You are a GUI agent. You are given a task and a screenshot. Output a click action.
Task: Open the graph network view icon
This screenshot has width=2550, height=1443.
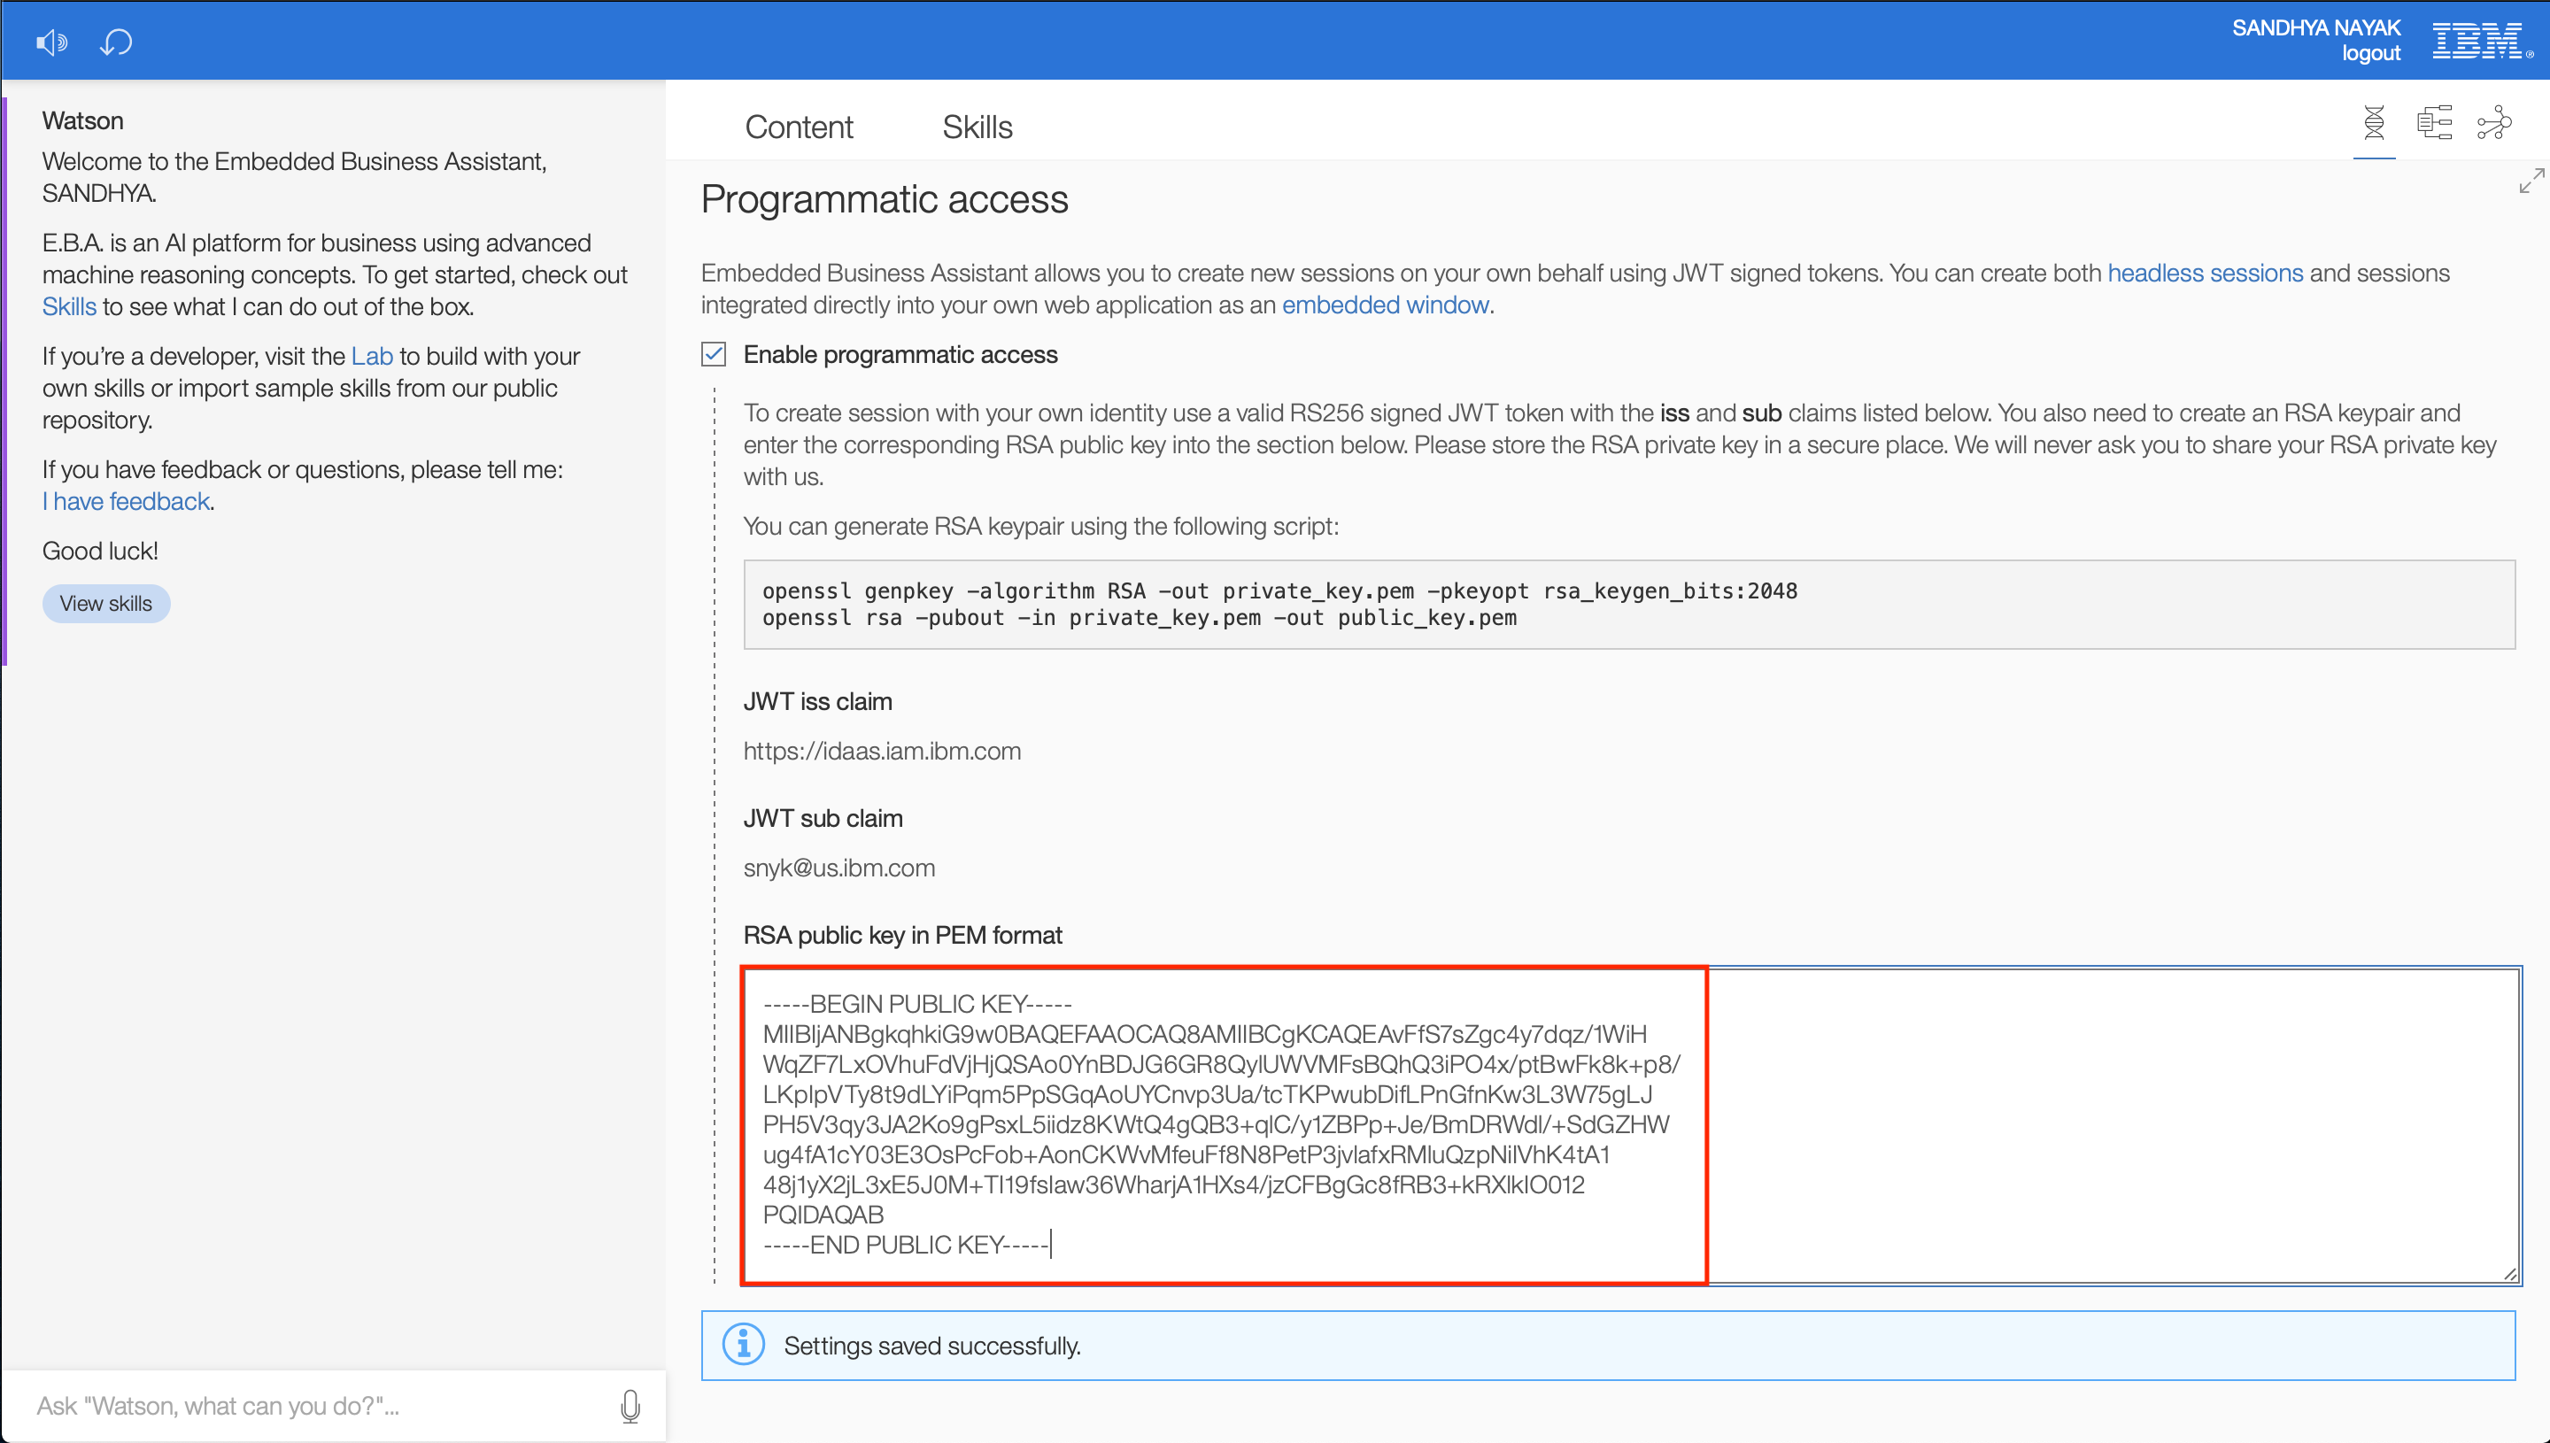[x=2493, y=124]
